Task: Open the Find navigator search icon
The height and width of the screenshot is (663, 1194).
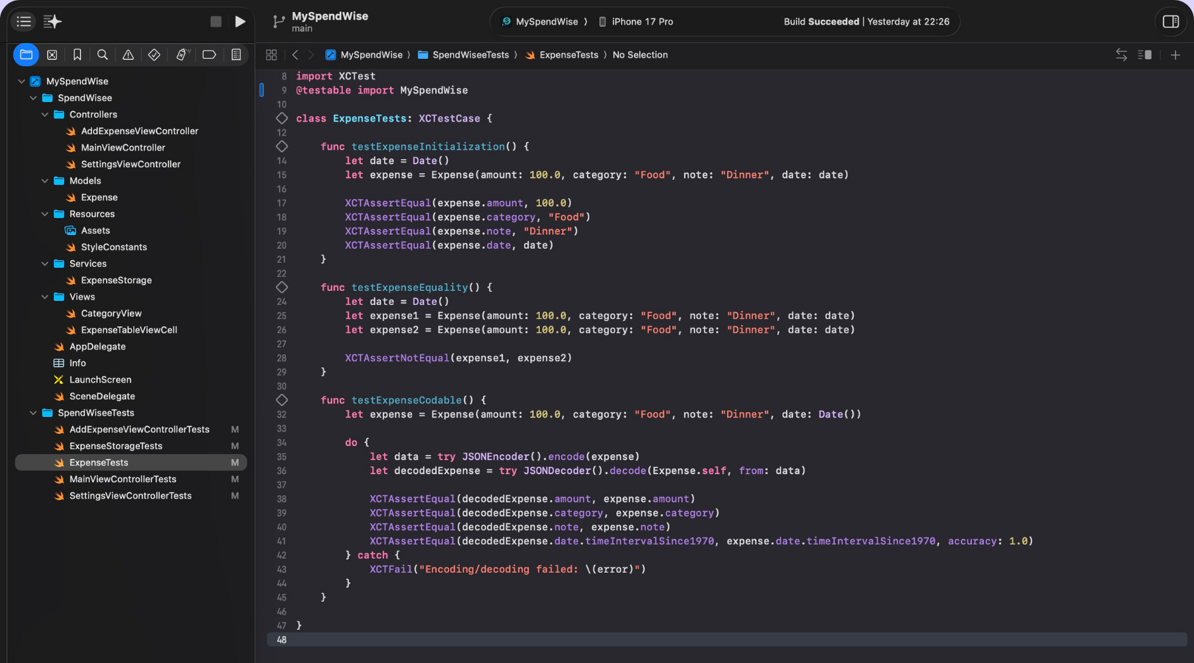Action: pos(102,55)
